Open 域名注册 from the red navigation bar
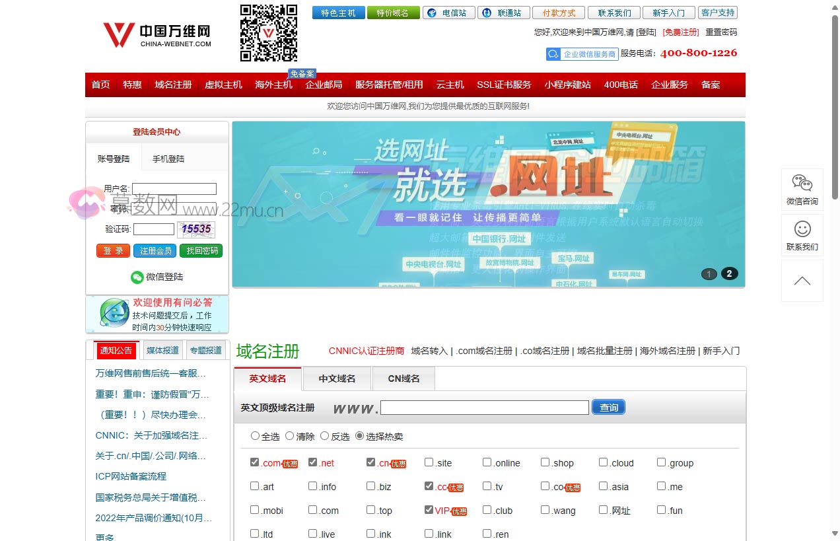Screen dimensions: 840x541 point(173,85)
